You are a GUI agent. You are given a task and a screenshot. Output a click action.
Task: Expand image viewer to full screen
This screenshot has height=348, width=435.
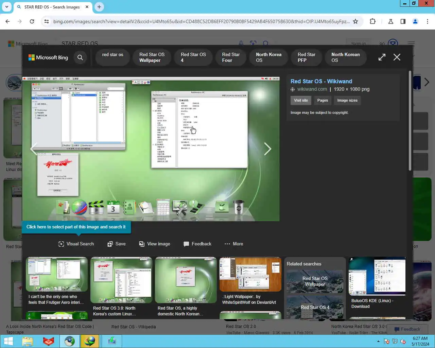382,57
